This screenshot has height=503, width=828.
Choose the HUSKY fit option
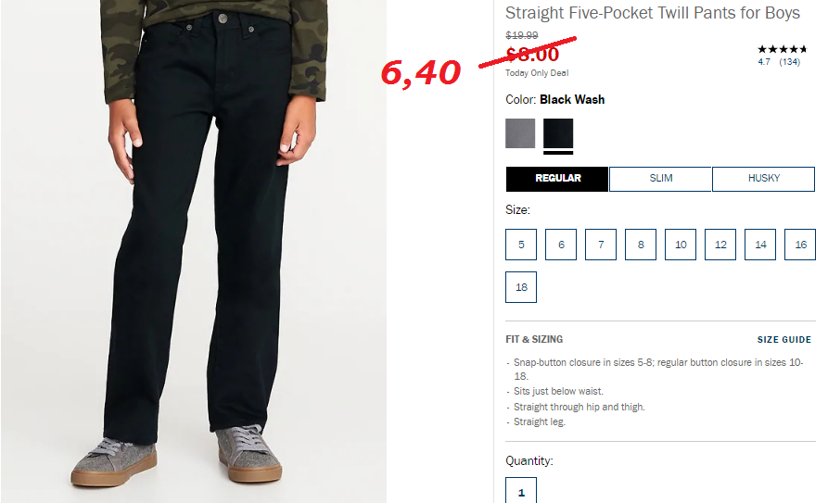point(764,179)
